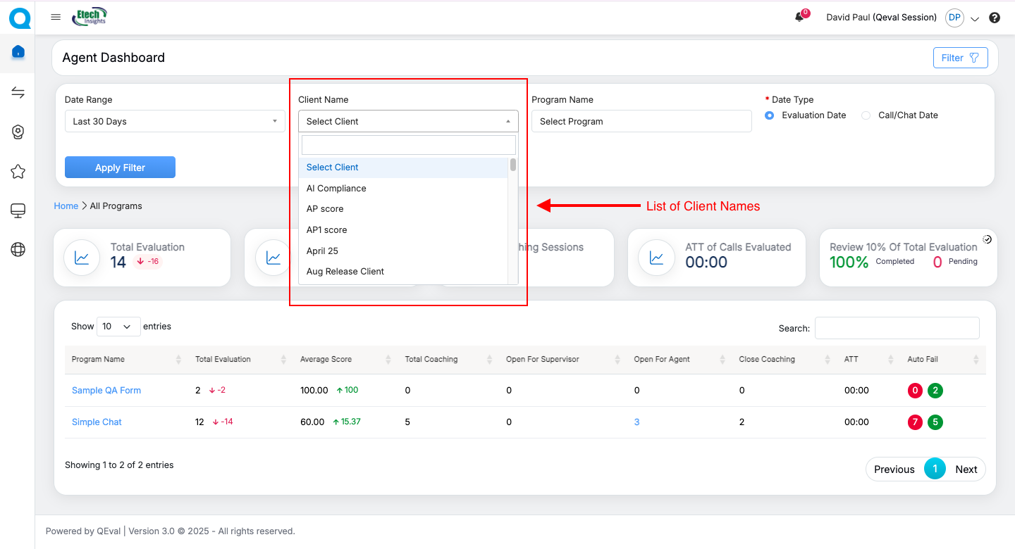1015x549 pixels.
Task: Open the notification bell
Action: coord(799,18)
